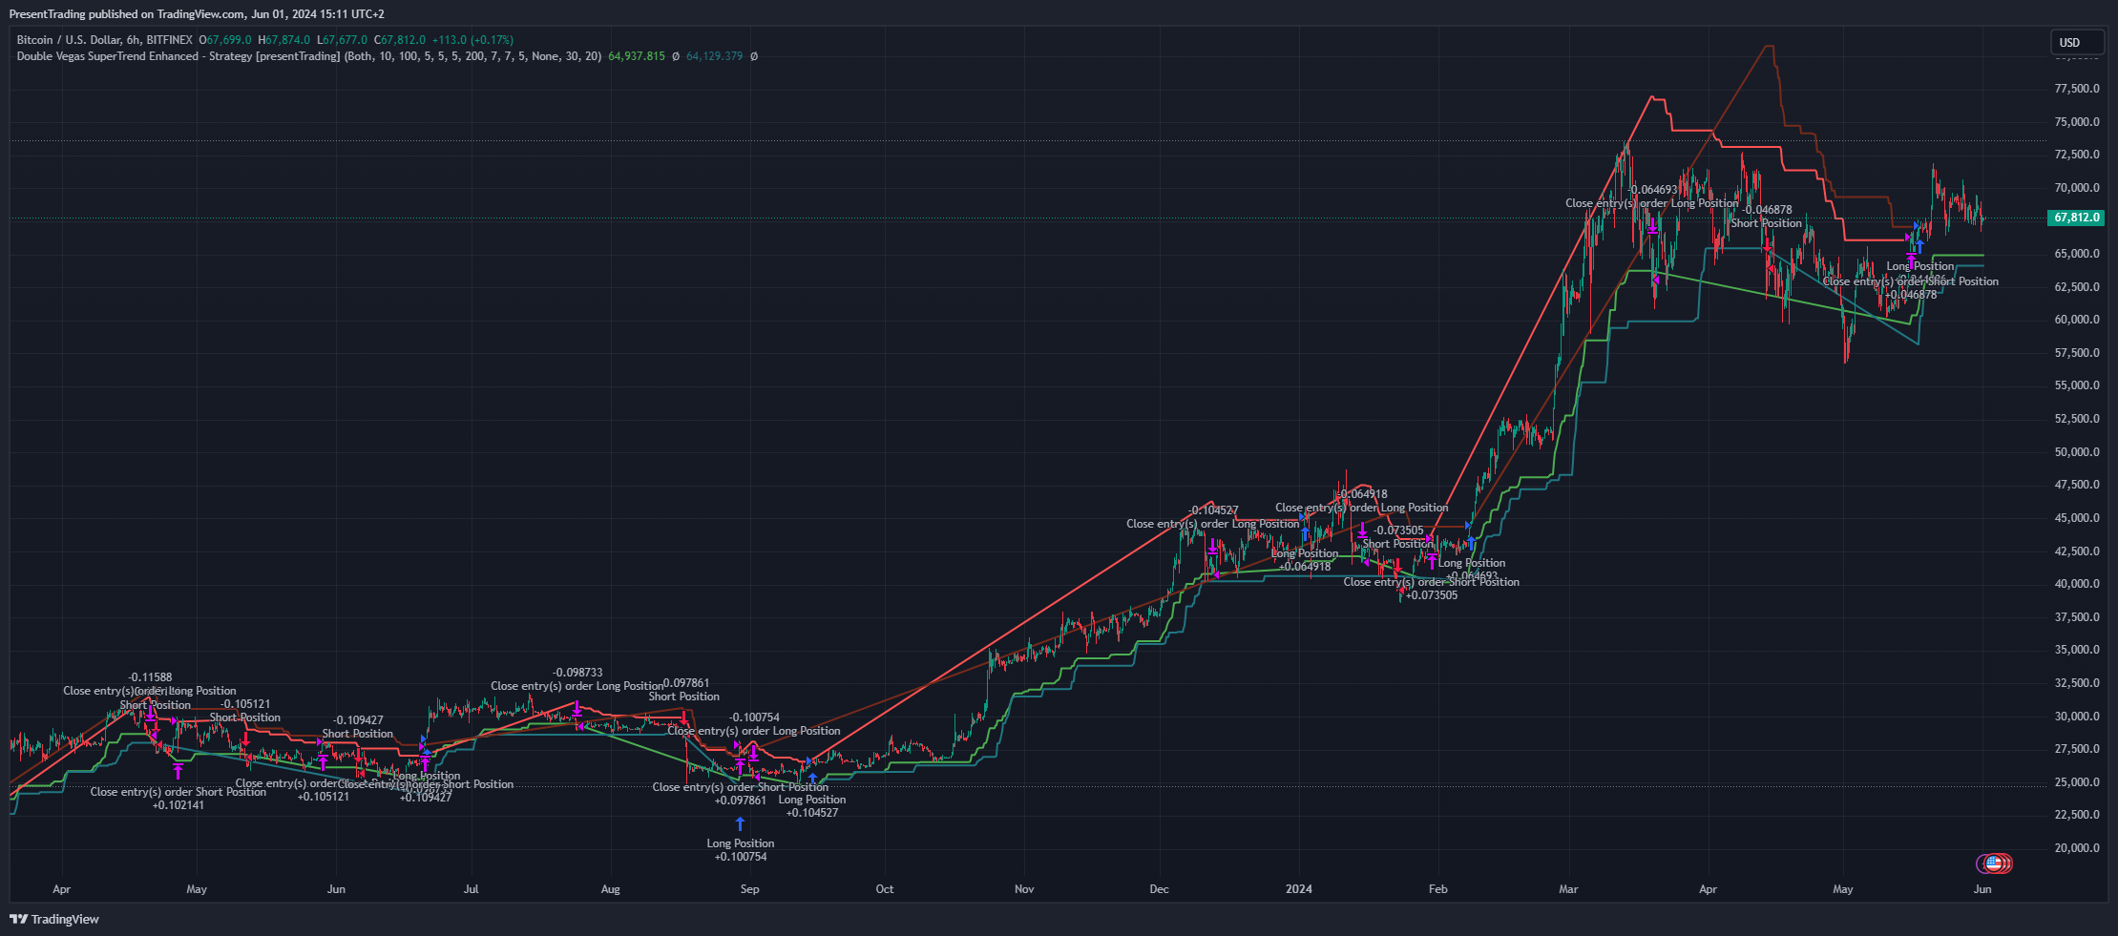This screenshot has width=2118, height=936.
Task: Click the +0.046878 trade label
Action: click(1911, 295)
